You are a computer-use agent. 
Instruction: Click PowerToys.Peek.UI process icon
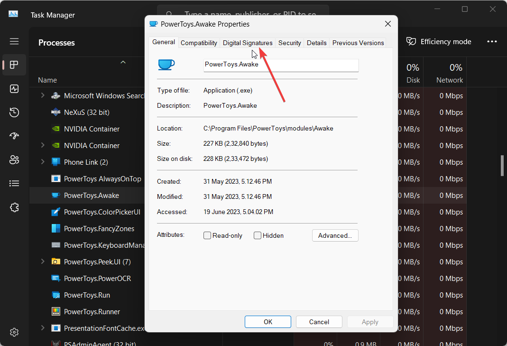click(x=55, y=262)
